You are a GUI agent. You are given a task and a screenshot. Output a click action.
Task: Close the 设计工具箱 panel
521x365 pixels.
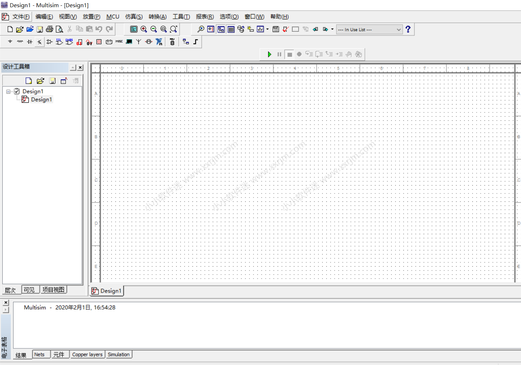tap(80, 67)
